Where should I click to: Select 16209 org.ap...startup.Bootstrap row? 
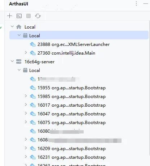point(71,149)
